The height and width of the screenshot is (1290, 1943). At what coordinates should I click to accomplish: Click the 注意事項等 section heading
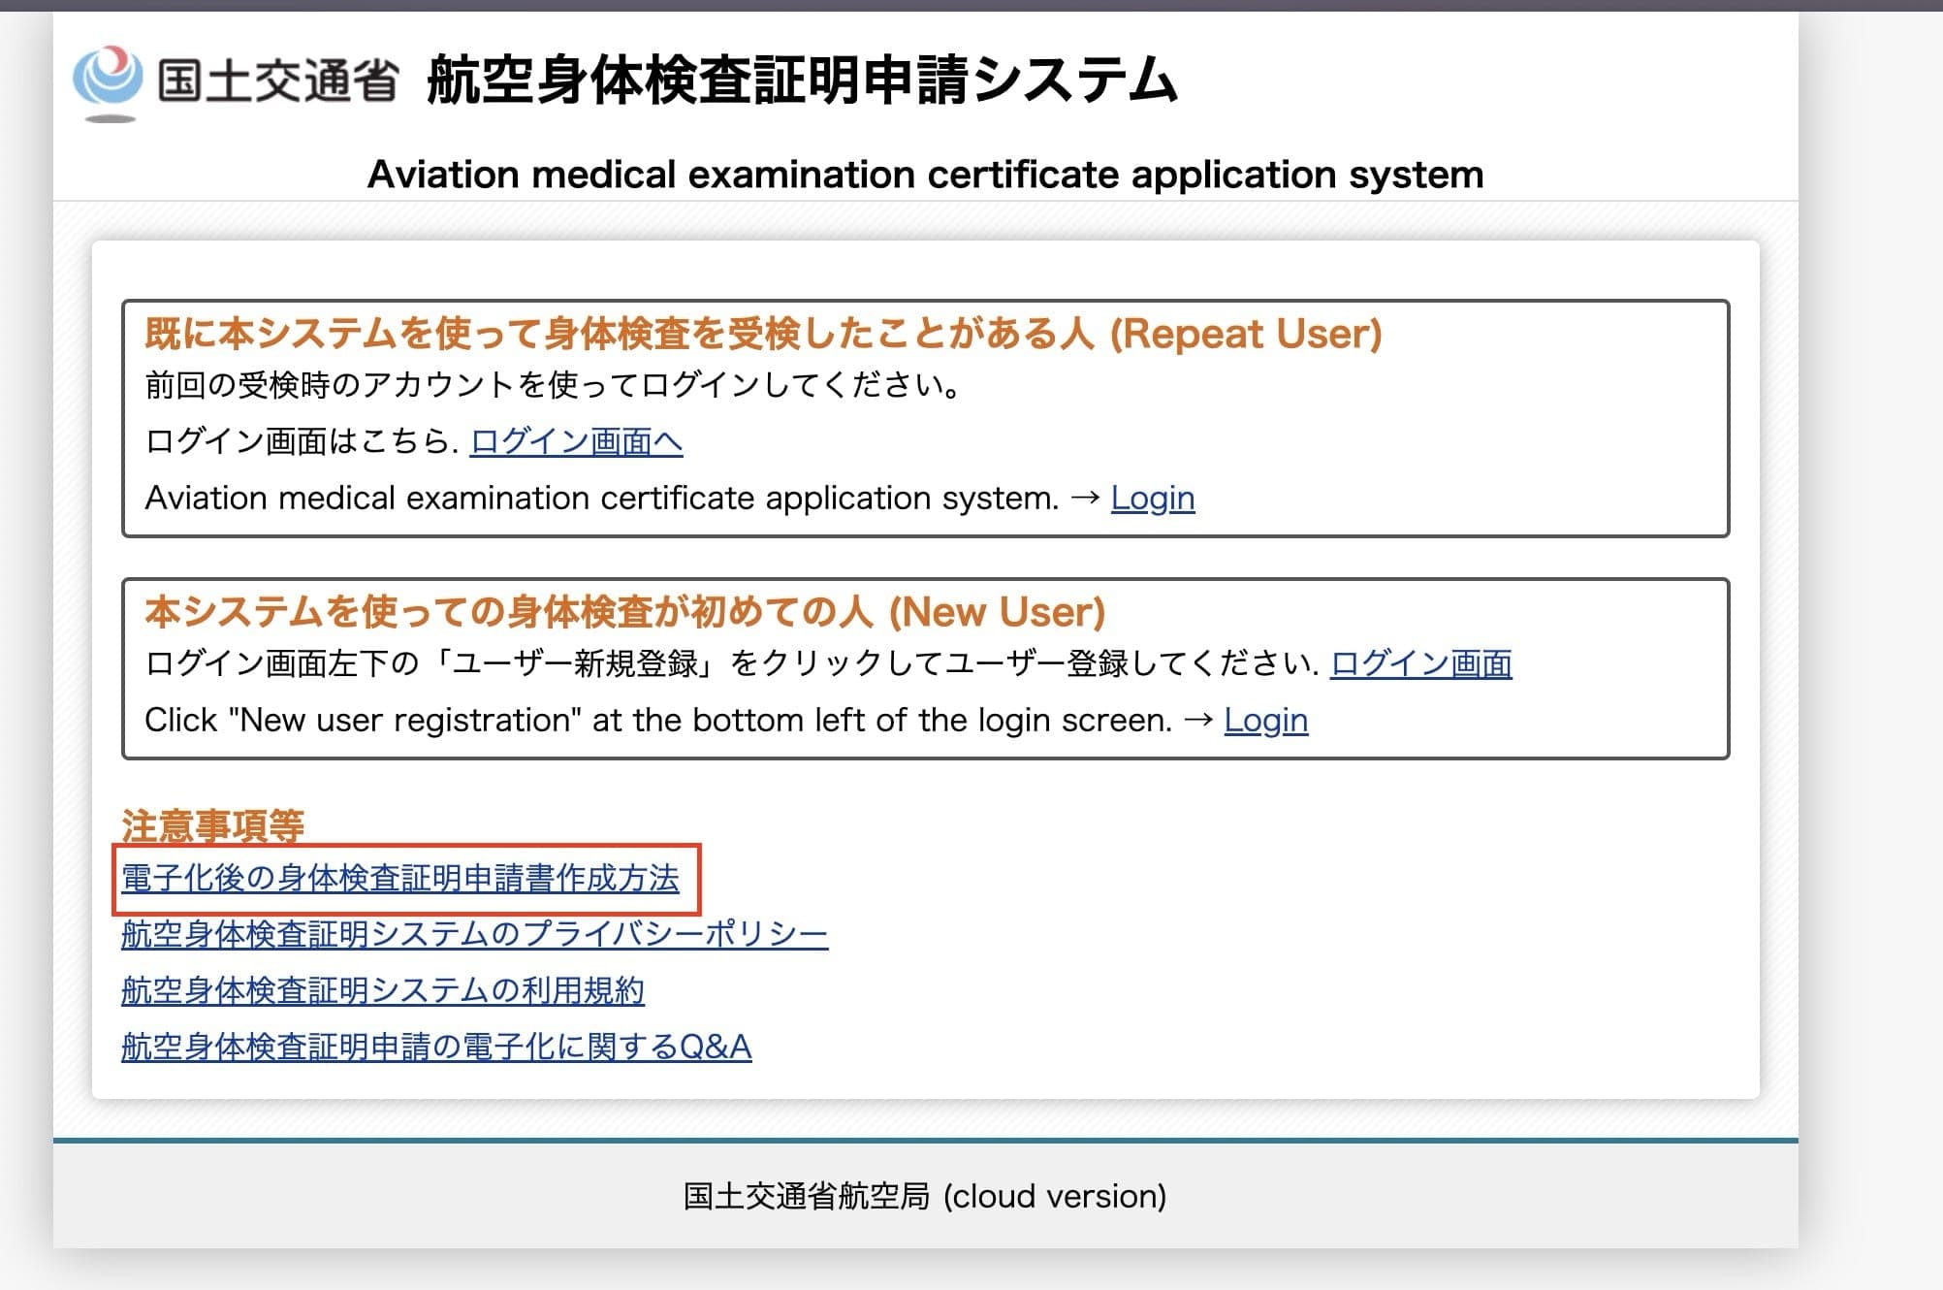tap(212, 825)
